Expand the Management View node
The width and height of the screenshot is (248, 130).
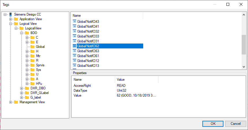[11, 102]
